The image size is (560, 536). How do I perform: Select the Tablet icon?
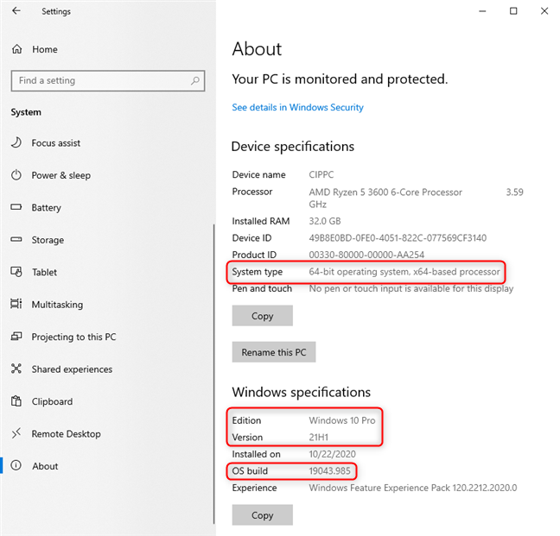point(16,272)
